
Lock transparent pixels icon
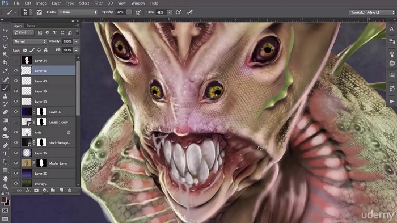coord(25,50)
